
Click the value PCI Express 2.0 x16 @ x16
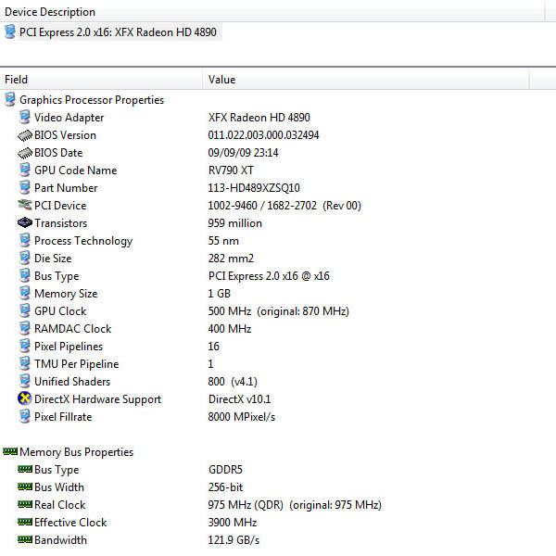click(269, 276)
